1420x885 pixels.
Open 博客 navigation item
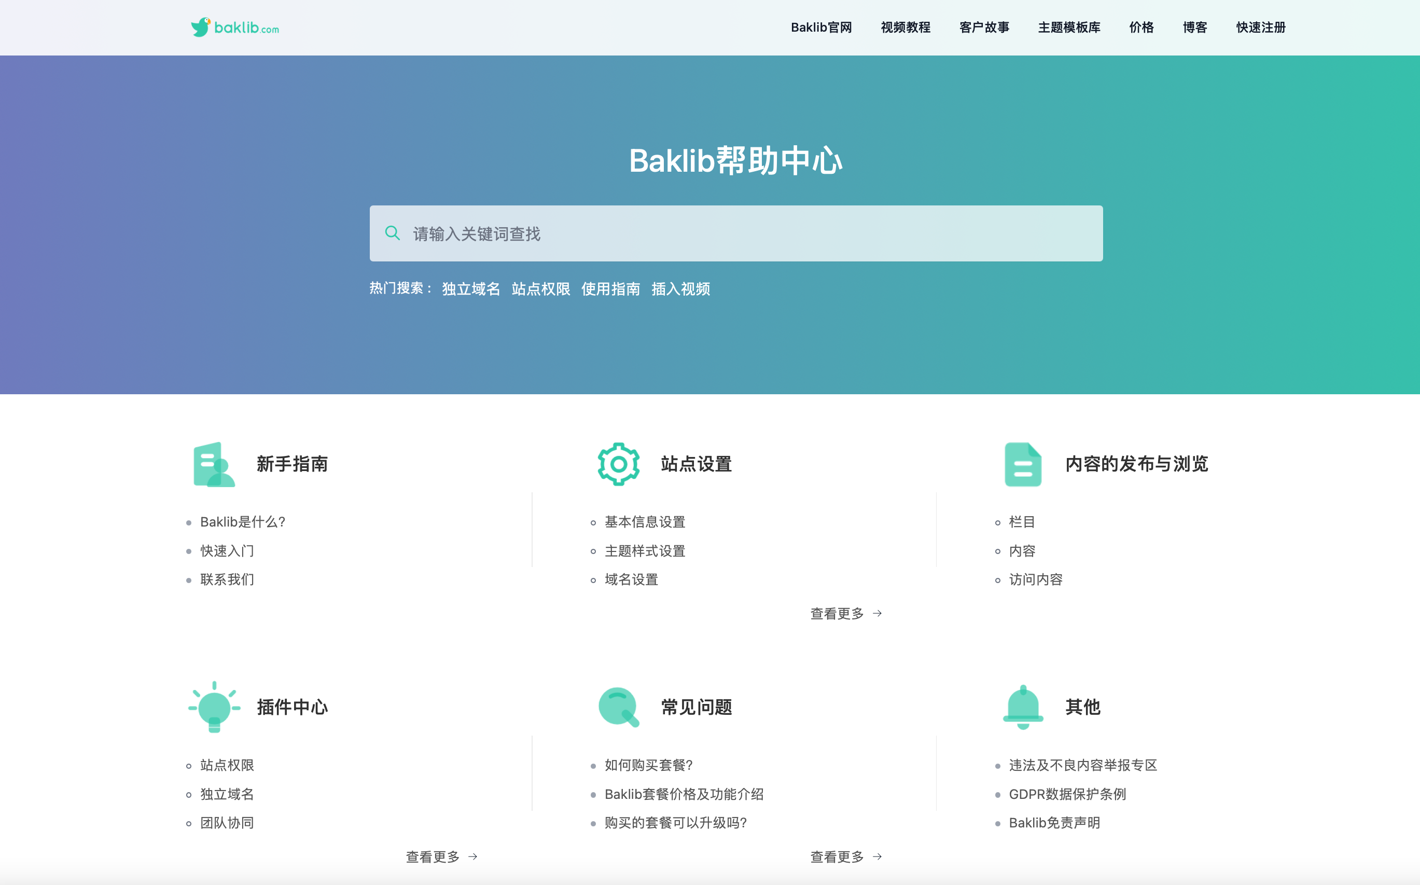1195,27
